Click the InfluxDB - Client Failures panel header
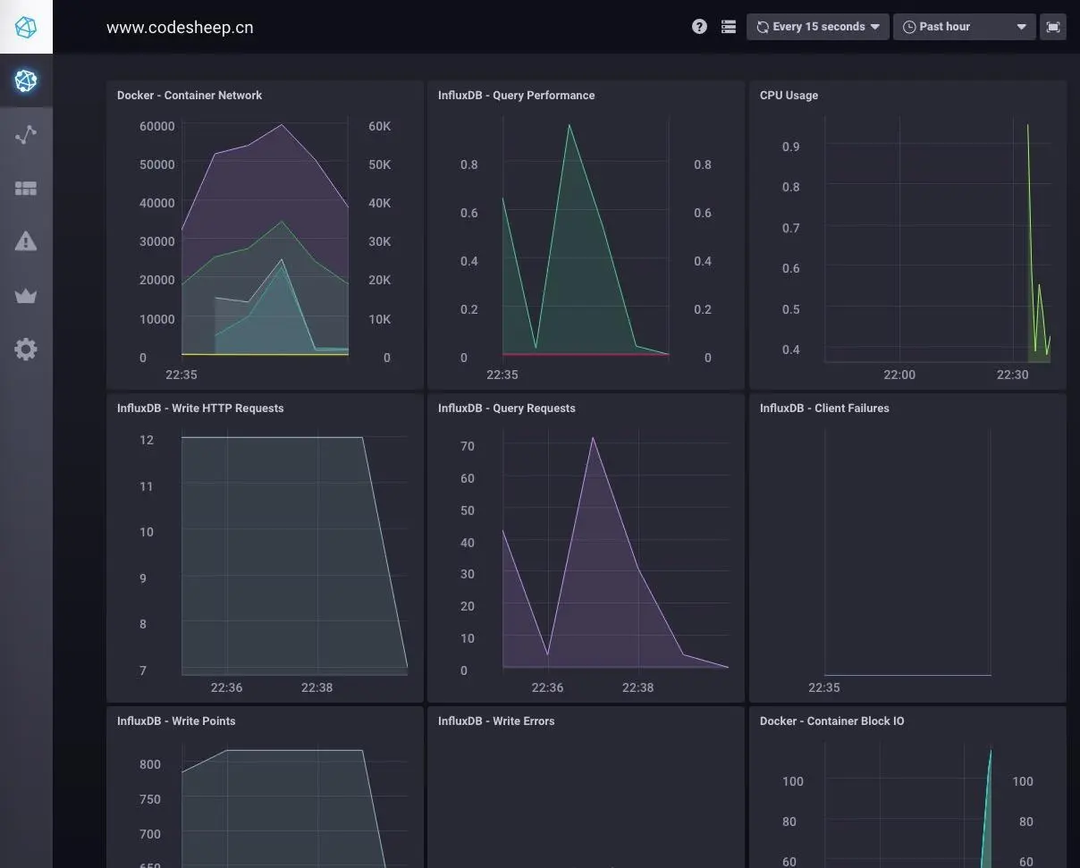The height and width of the screenshot is (868, 1080). (824, 408)
